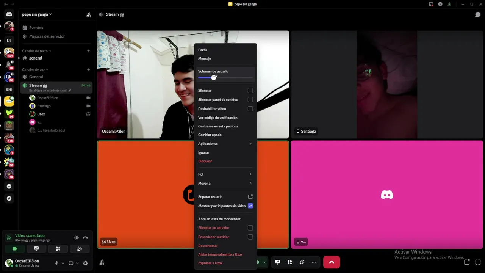Add a voice channel with plus icon

point(88,69)
